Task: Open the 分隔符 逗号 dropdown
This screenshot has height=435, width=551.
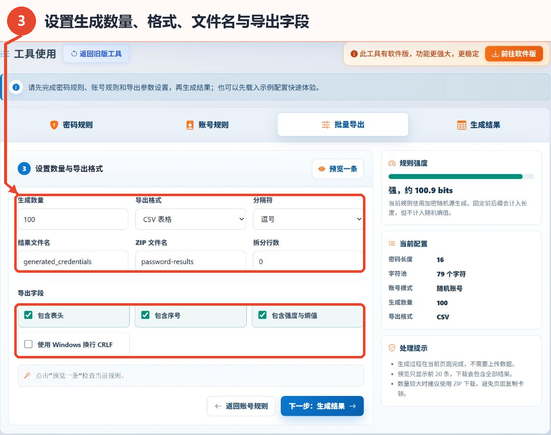Action: coord(308,219)
